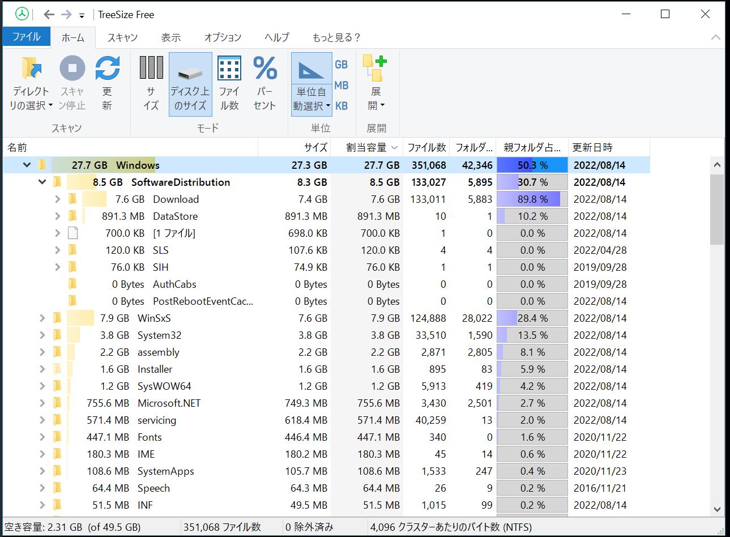Open the スキャン ribbon tab
The width and height of the screenshot is (730, 537).
(x=122, y=37)
